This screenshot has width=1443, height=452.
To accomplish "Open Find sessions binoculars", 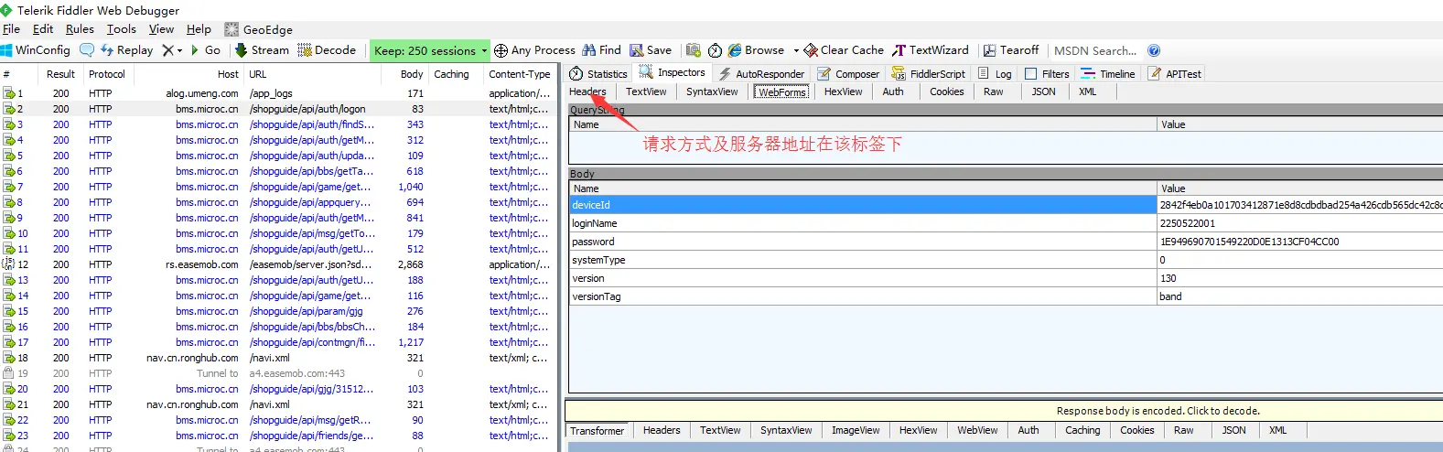I will (x=601, y=50).
